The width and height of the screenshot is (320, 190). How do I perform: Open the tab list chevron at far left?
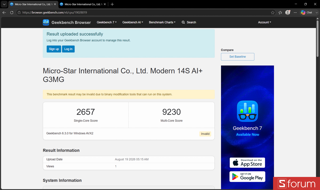pos(4,4)
